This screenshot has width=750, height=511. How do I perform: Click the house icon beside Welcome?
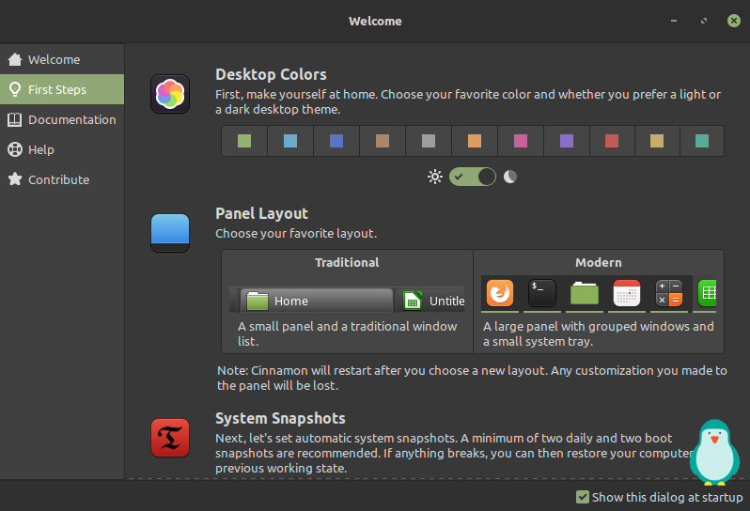15,59
